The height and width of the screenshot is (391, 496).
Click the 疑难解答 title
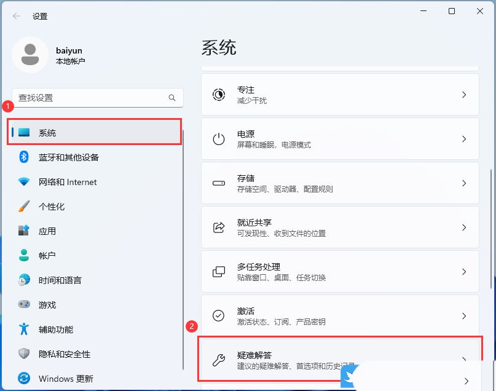pyautogui.click(x=254, y=355)
